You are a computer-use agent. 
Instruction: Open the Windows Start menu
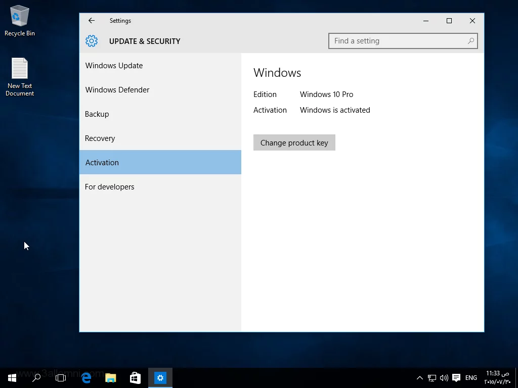pyautogui.click(x=12, y=377)
